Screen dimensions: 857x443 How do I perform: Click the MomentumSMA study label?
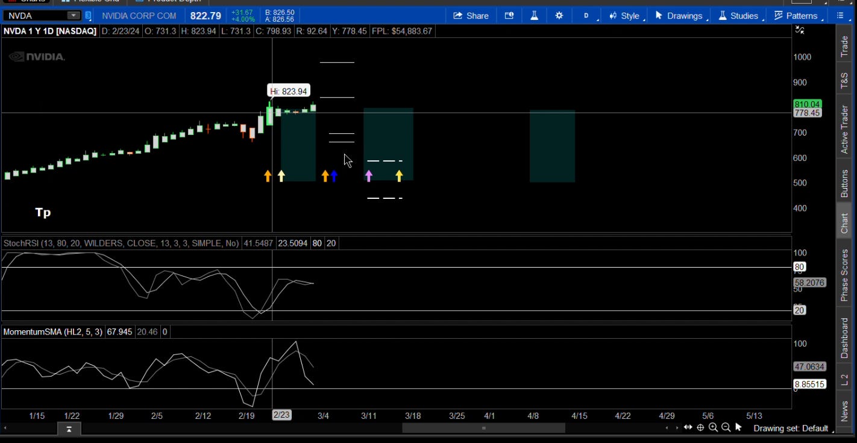pyautogui.click(x=53, y=331)
